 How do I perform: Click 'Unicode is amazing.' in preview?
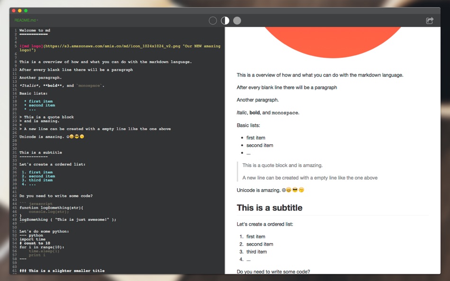pos(270,190)
